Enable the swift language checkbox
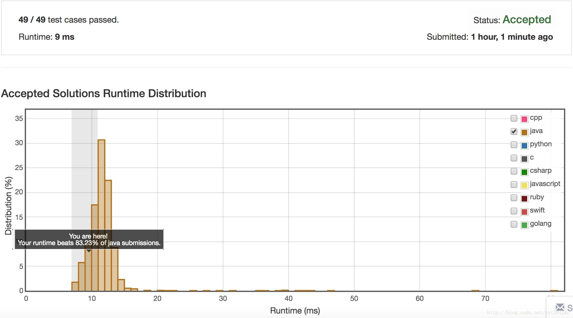 coord(514,211)
